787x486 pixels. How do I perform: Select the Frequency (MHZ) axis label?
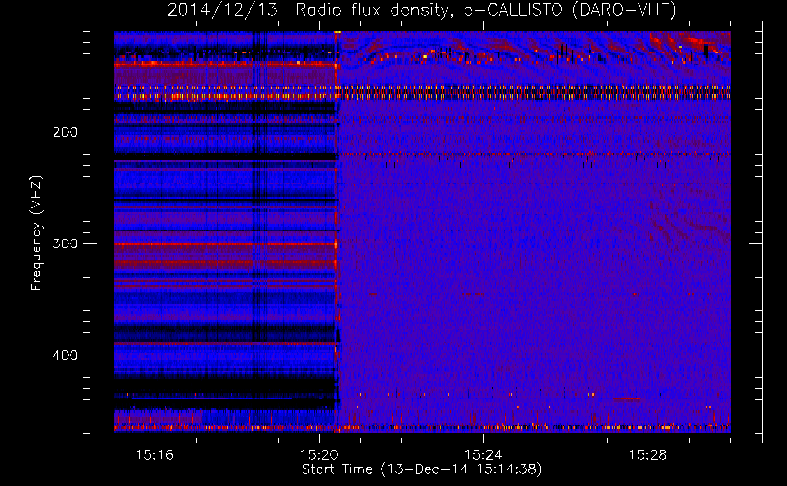[36, 233]
